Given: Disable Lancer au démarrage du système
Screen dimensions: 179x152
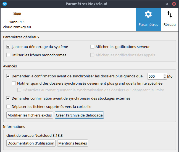Looking at the screenshot, I should point(9,47).
